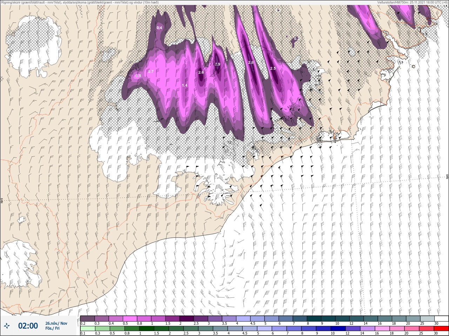Select the medium green 0.5 swatch in lower legend

[x=117, y=329]
